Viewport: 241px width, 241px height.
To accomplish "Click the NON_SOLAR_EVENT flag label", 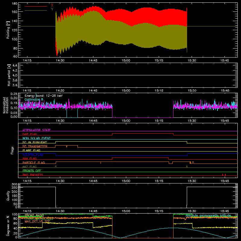I will point(36,138).
